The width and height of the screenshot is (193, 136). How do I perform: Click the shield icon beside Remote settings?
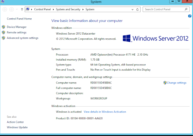coord(3,32)
